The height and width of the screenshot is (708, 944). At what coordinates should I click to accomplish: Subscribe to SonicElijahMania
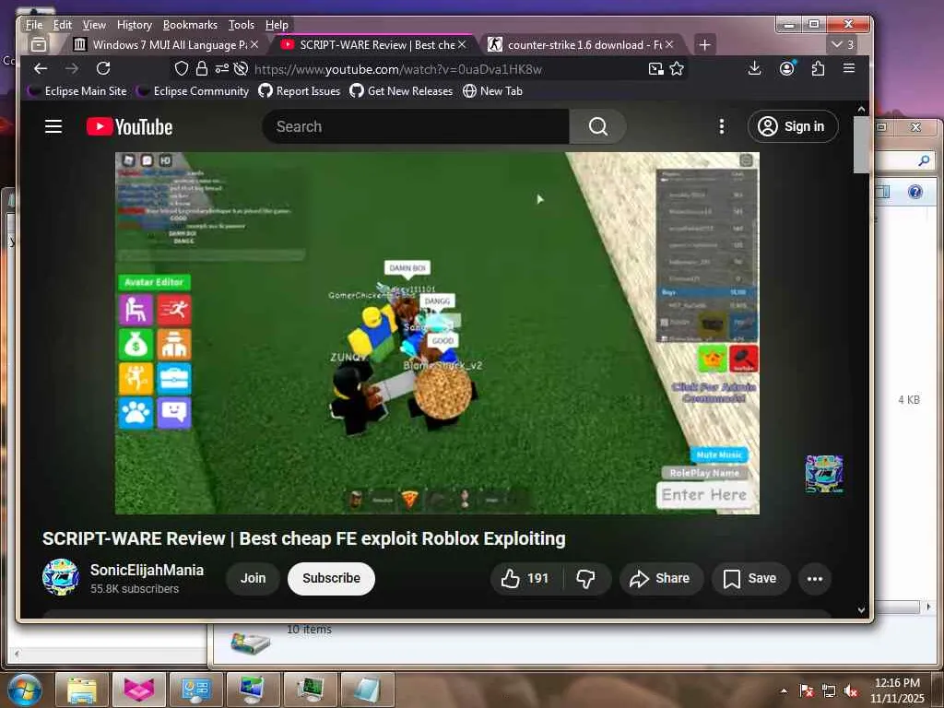(331, 579)
